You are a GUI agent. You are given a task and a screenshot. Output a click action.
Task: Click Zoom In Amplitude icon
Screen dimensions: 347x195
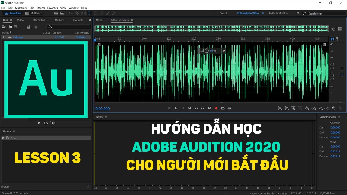280,108
